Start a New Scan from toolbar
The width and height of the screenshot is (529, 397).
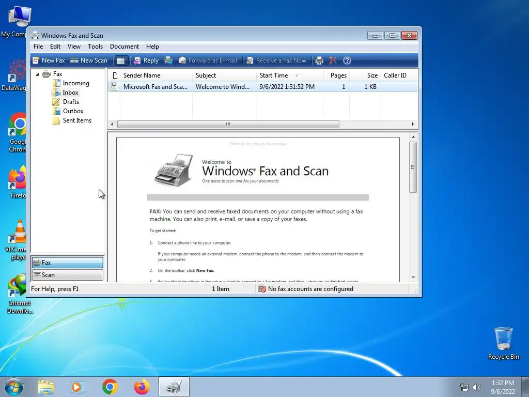(89, 60)
